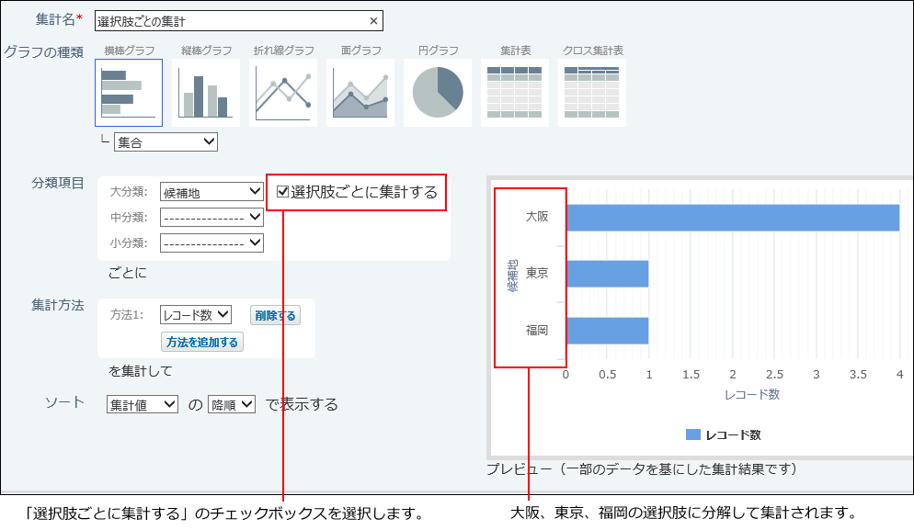Pick the 円グラフ pie chart icon
Viewport: 914px width, 530px height.
pos(438,93)
